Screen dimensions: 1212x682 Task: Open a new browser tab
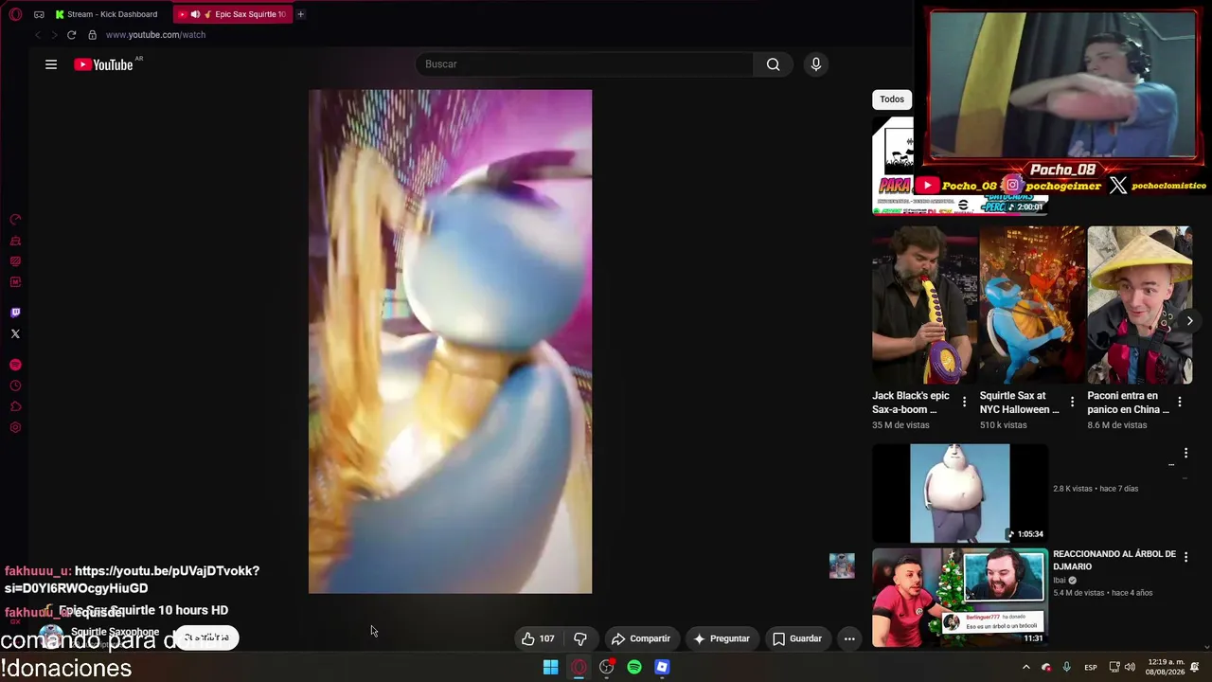pos(300,14)
